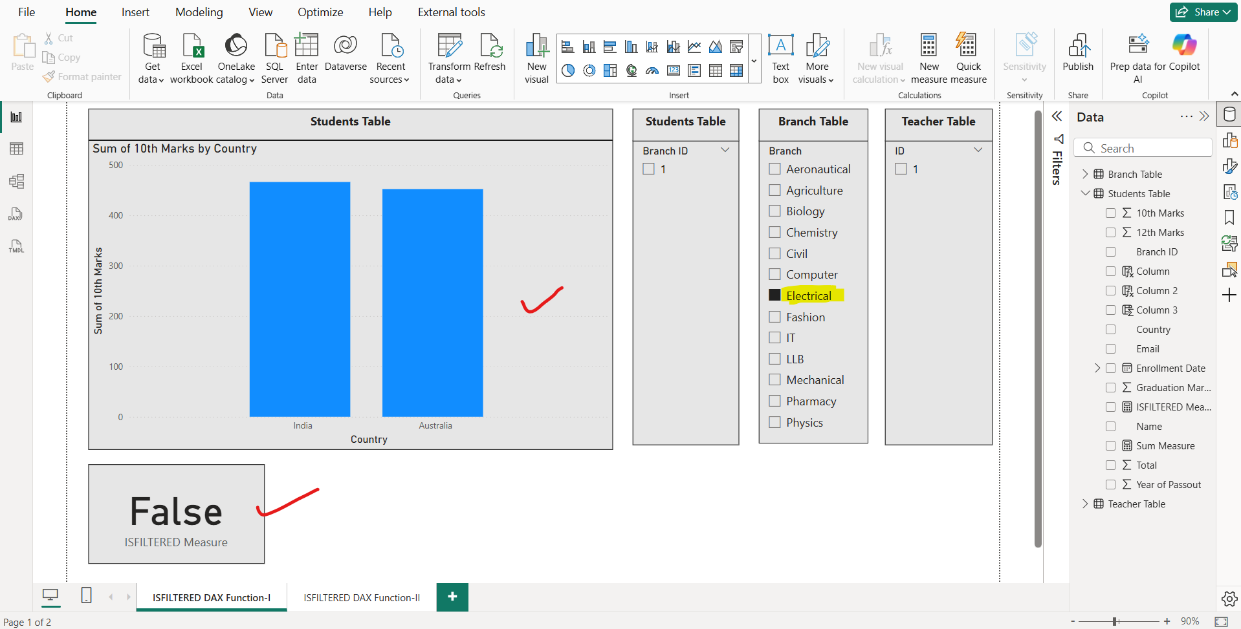The width and height of the screenshot is (1241, 629).
Task: Select the pie chart visual from the gallery
Action: tap(568, 70)
